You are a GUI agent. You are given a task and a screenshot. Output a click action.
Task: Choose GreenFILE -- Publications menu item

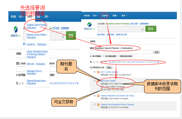pyautogui.click(x=37, y=45)
